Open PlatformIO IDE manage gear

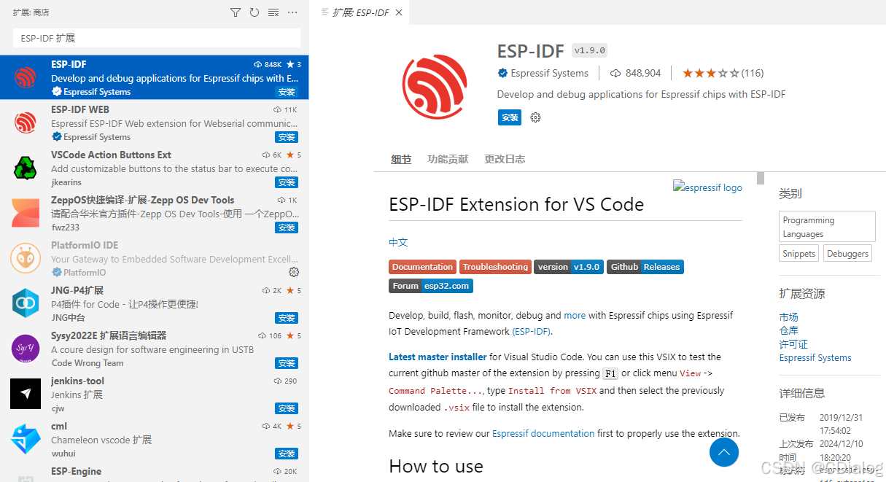tap(294, 272)
